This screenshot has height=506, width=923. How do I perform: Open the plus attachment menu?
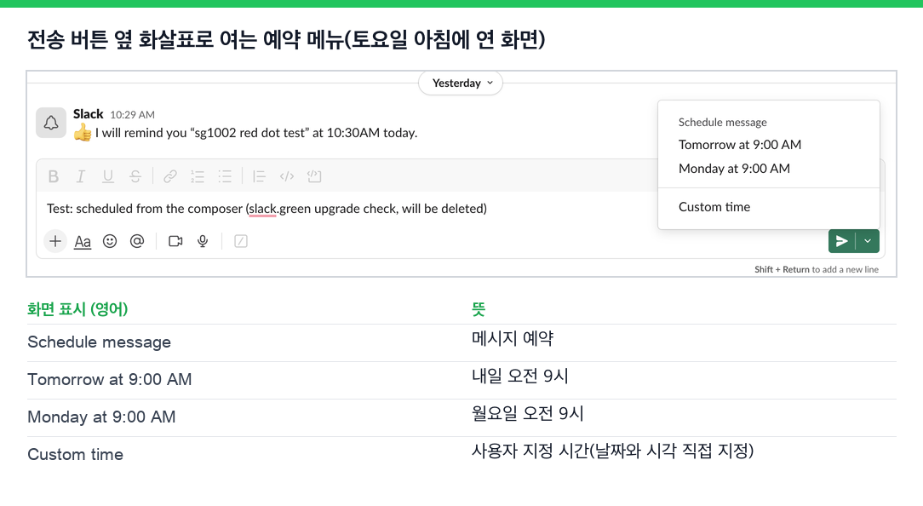point(55,241)
